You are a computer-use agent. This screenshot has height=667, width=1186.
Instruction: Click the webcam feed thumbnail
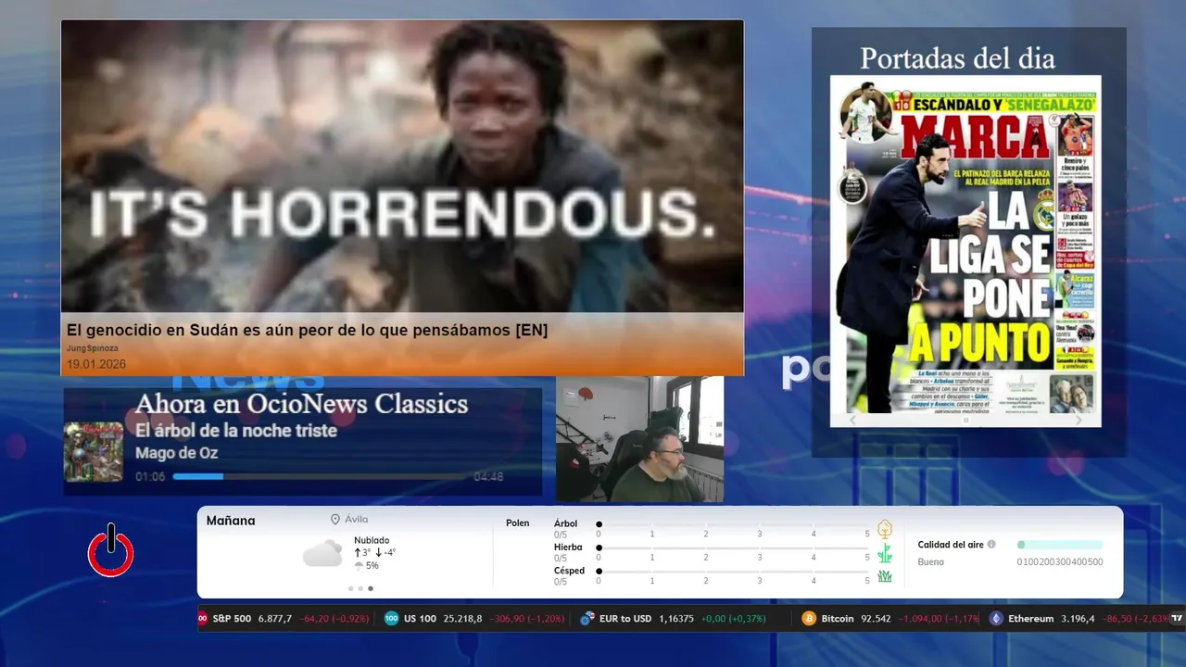coord(639,439)
